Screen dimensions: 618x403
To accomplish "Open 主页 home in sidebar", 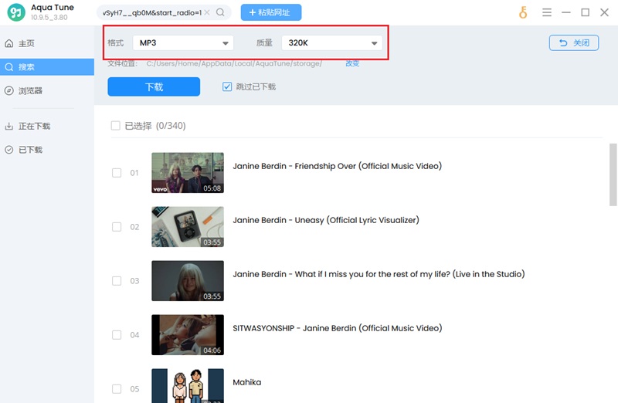I will tap(47, 43).
